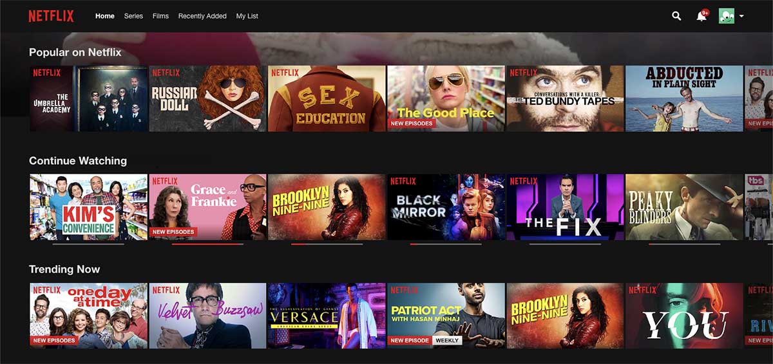Open the Russian Doll thumbnail
The width and height of the screenshot is (773, 364).
pyautogui.click(x=207, y=98)
